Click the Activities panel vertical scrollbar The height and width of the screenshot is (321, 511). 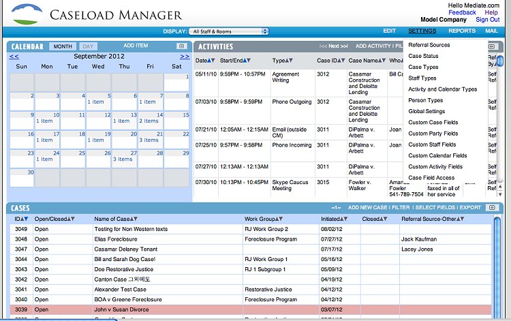(500, 61)
